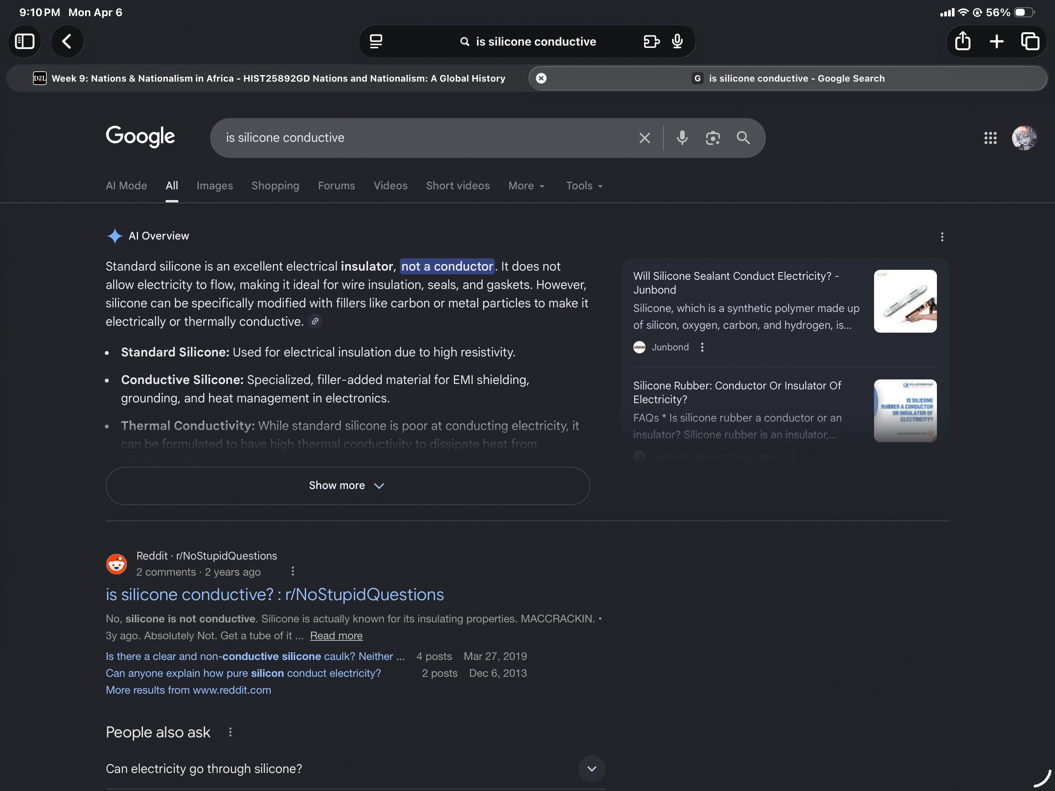Switch to AI Mode tab
The image size is (1055, 791).
[x=127, y=185]
